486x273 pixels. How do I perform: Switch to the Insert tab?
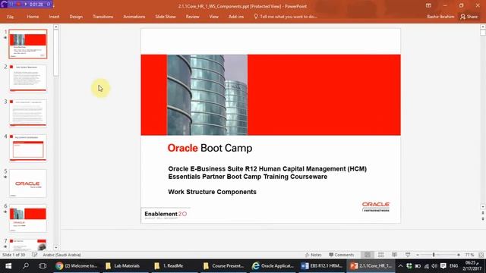pyautogui.click(x=54, y=17)
